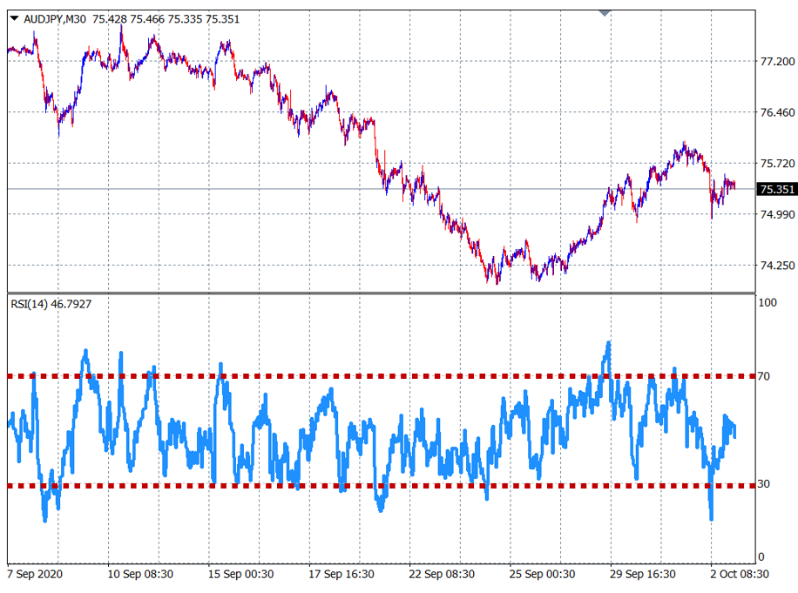Click the RSI scale 100 label

point(768,303)
